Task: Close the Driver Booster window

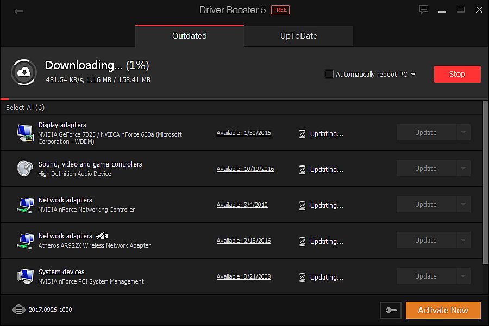Action: coord(479,10)
